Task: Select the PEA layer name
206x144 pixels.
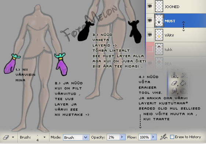Action: tap(168, 64)
